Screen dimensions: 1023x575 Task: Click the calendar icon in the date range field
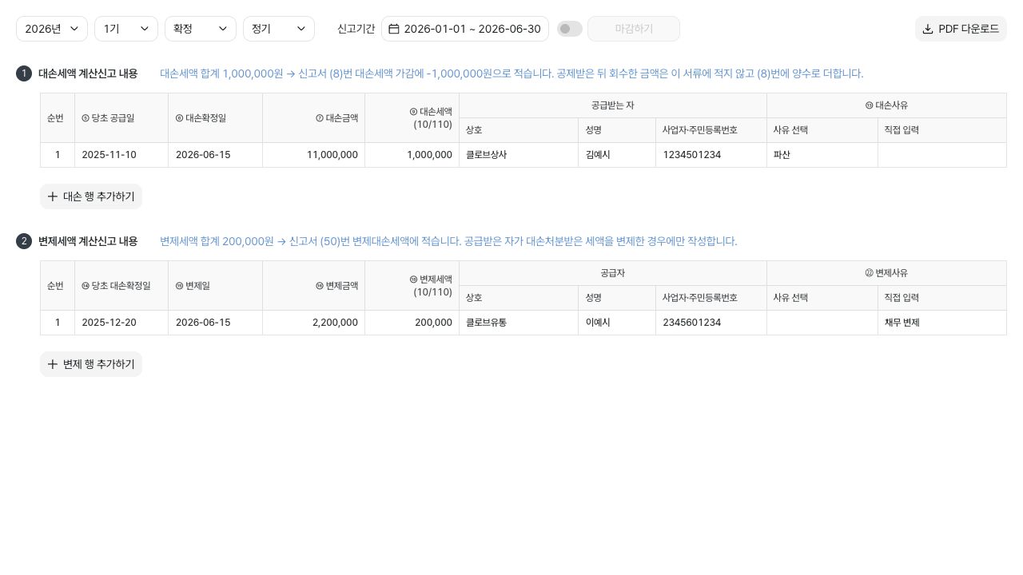pos(394,29)
